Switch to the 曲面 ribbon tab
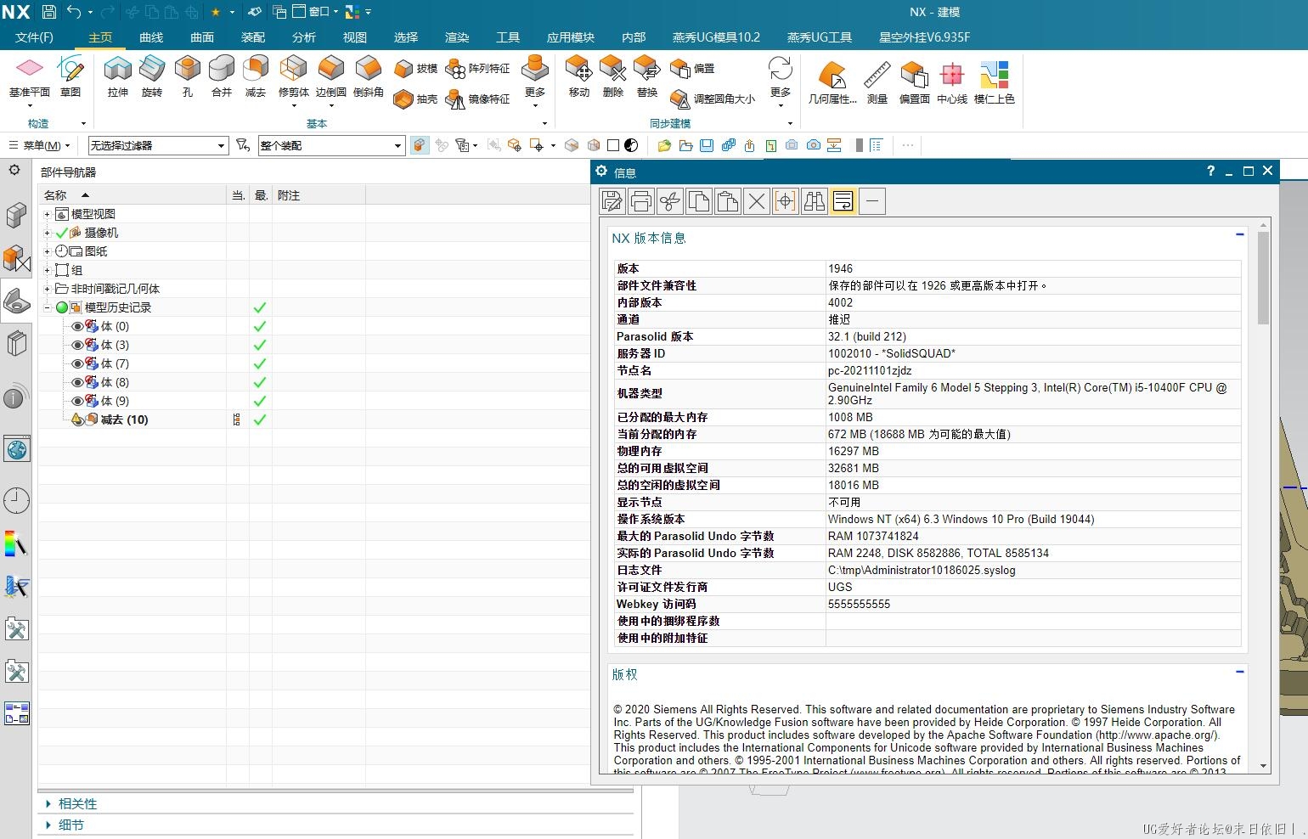 pos(202,37)
